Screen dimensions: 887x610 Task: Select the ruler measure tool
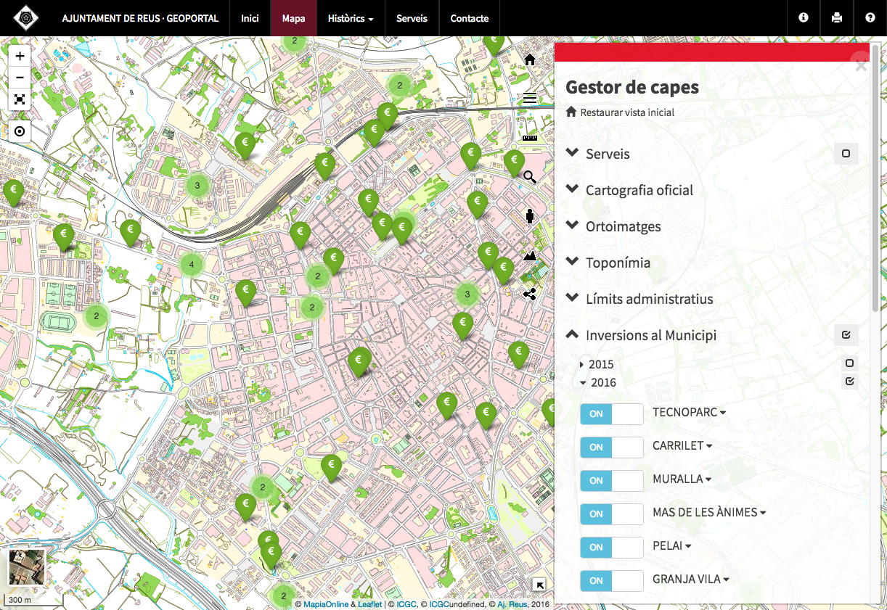(x=529, y=137)
